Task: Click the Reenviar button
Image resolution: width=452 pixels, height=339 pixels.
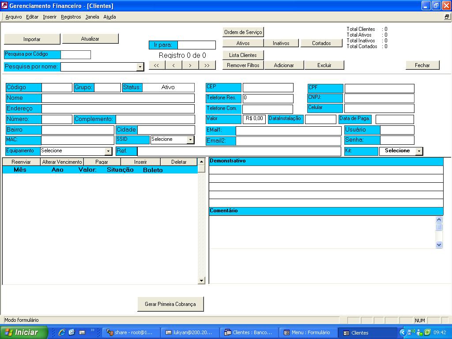Action: (x=21, y=162)
